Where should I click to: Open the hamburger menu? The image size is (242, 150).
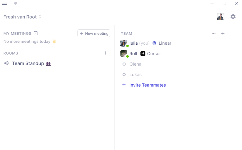5,3
